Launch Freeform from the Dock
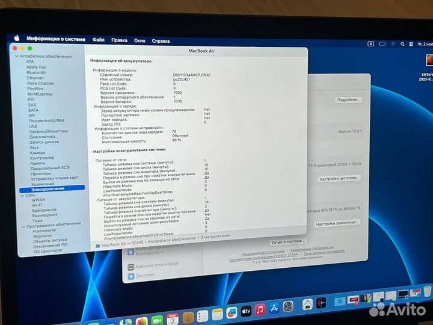This screenshot has height=325, width=433. [x=232, y=313]
